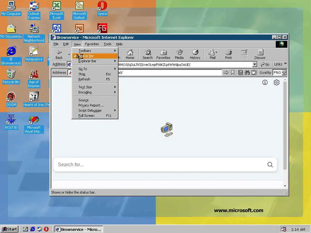Viewport: 311px width, 233px height.
Task: Expand the Explorer Bar submenu
Action: click(95, 61)
